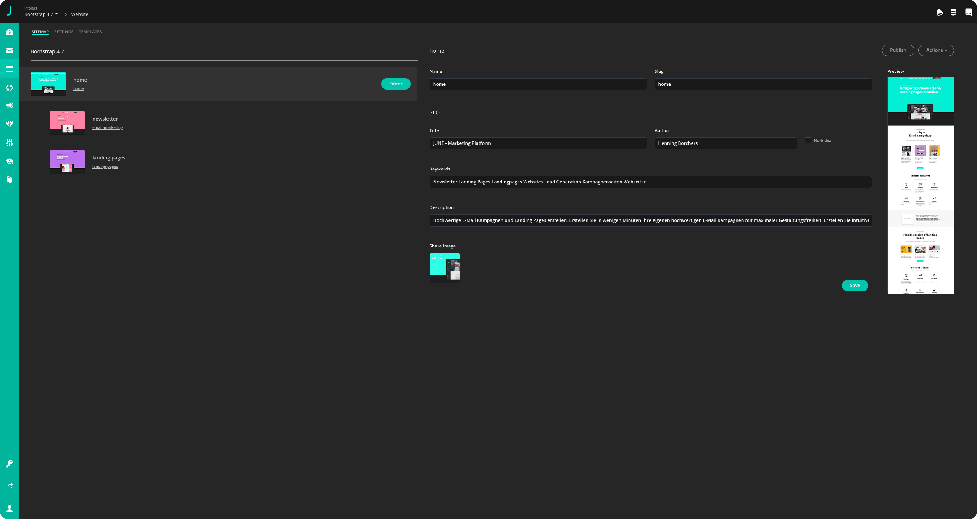Viewport: 977px width, 519px height.
Task: Click the share/export arrow icon in sidebar
Action: [10, 486]
